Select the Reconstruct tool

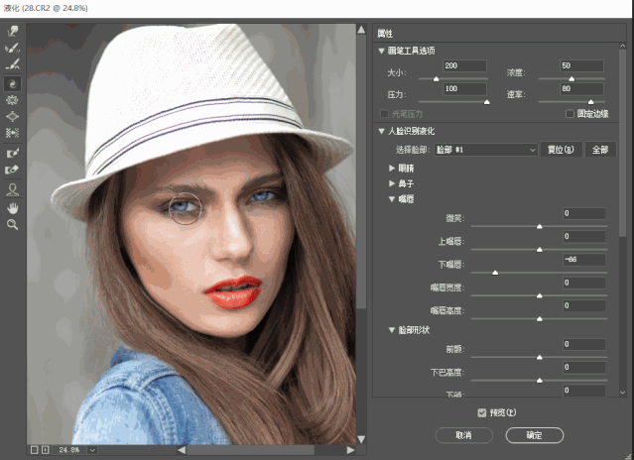[13, 48]
